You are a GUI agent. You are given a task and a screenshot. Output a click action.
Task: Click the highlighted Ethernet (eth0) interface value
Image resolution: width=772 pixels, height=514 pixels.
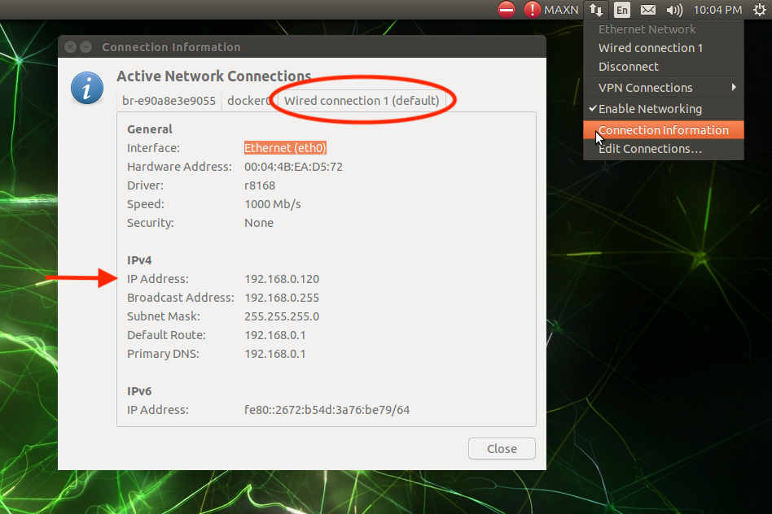tap(285, 148)
